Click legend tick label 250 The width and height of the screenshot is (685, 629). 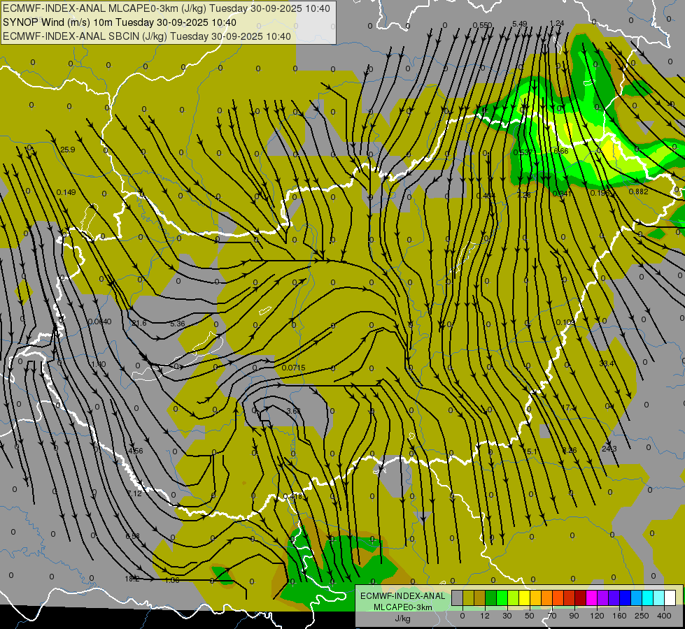pos(642,616)
